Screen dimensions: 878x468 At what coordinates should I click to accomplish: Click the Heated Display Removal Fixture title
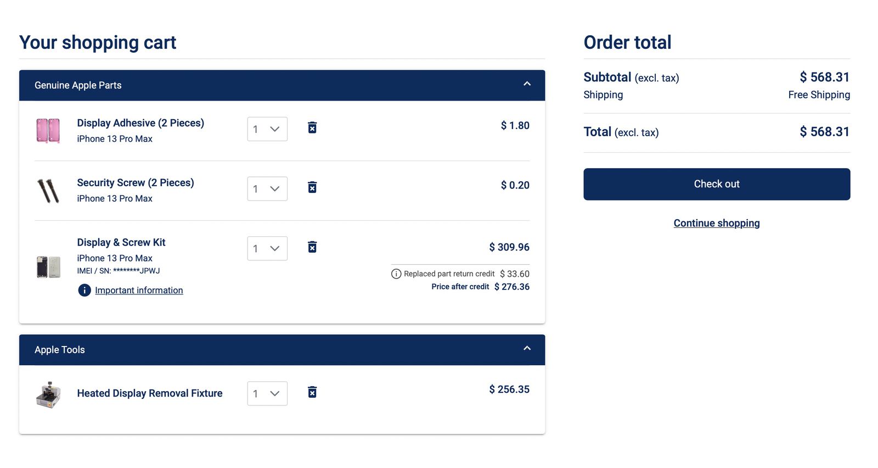point(150,393)
